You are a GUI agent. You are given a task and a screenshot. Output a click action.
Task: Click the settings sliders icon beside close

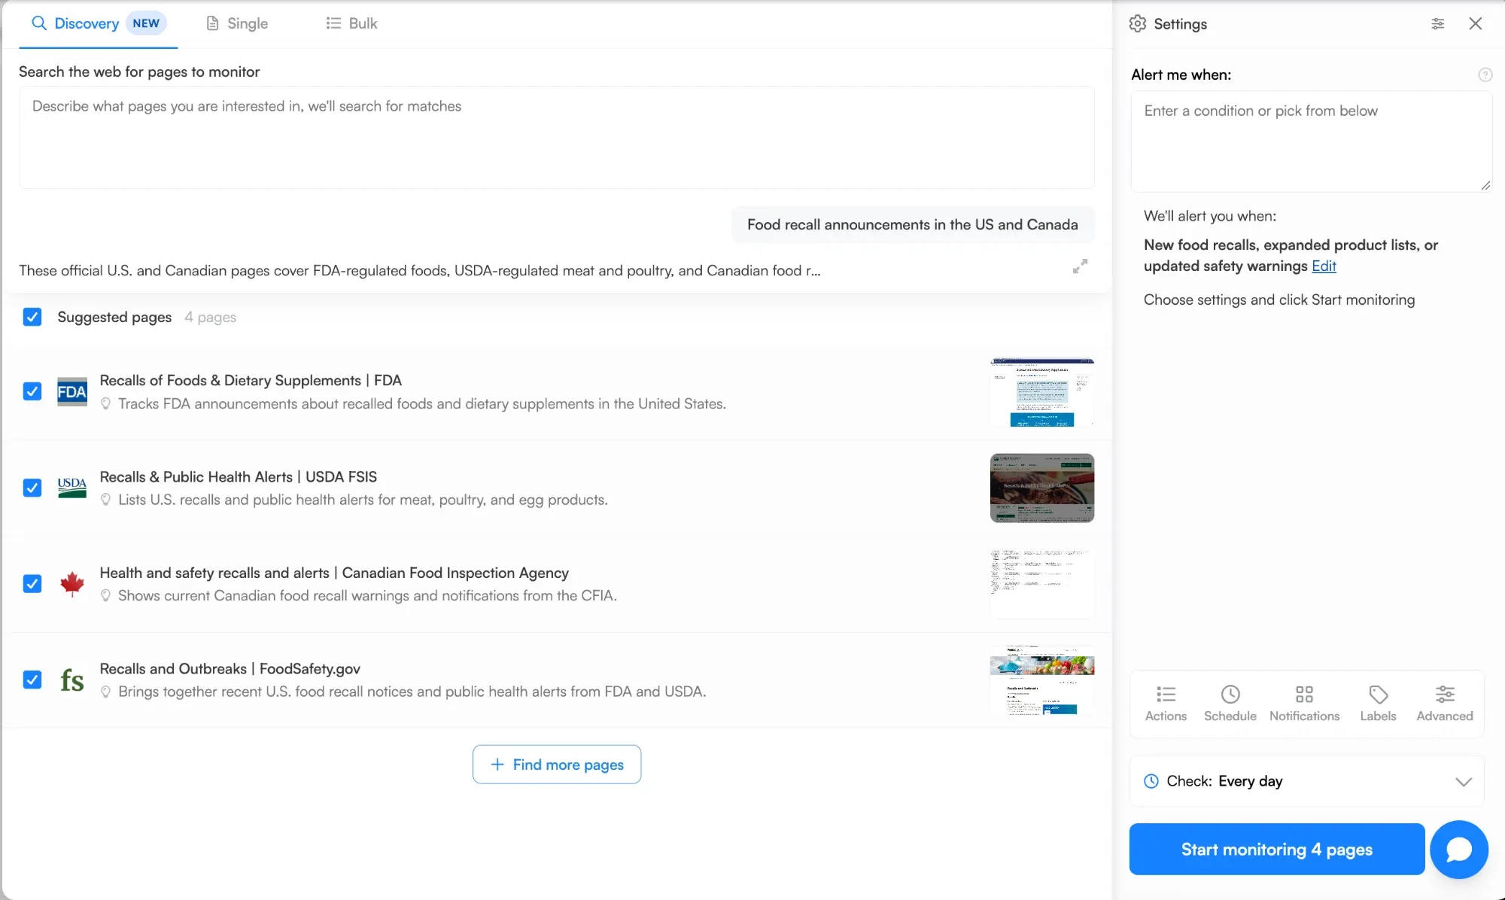point(1437,23)
